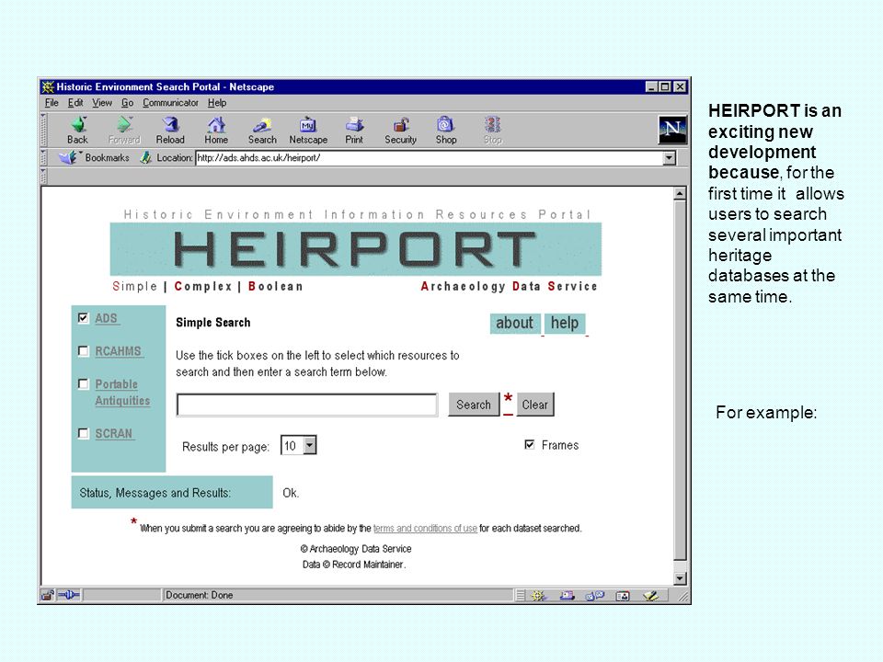The width and height of the screenshot is (883, 662).
Task: Click the Location URL field
Action: pyautogui.click(x=430, y=158)
